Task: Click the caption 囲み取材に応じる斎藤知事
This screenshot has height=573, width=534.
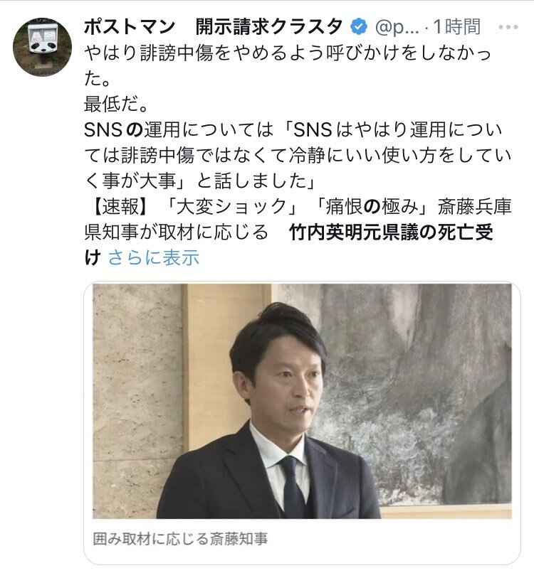Action: point(180,539)
